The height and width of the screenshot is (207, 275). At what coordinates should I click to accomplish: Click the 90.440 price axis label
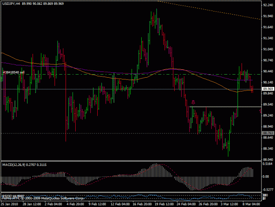coord(268,72)
